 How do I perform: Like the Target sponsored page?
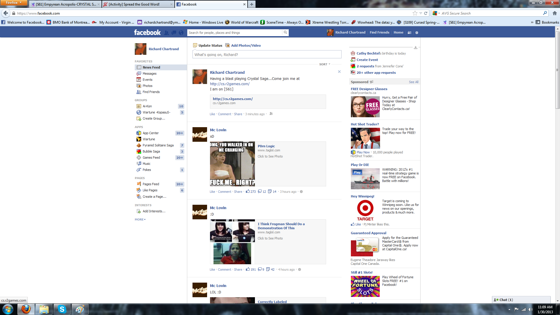point(358,224)
